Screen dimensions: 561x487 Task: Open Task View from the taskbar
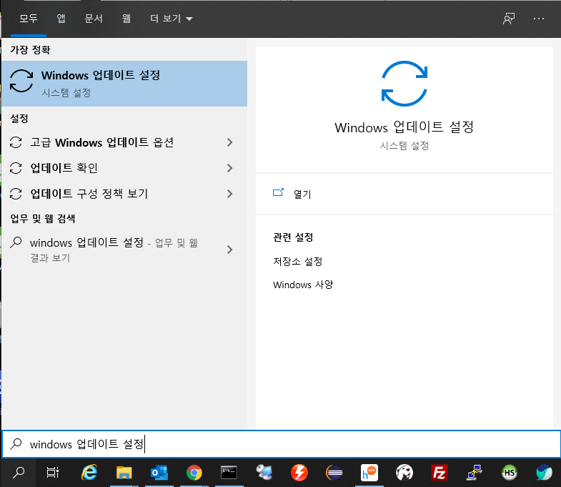53,473
